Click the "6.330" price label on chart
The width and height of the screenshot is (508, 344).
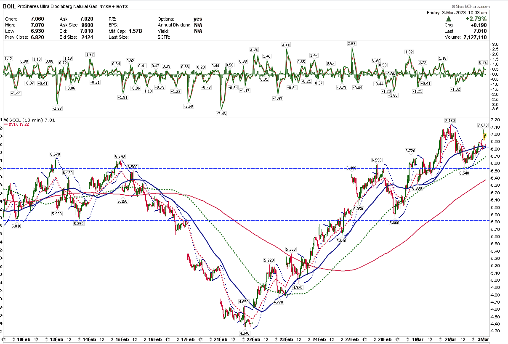click(x=417, y=188)
